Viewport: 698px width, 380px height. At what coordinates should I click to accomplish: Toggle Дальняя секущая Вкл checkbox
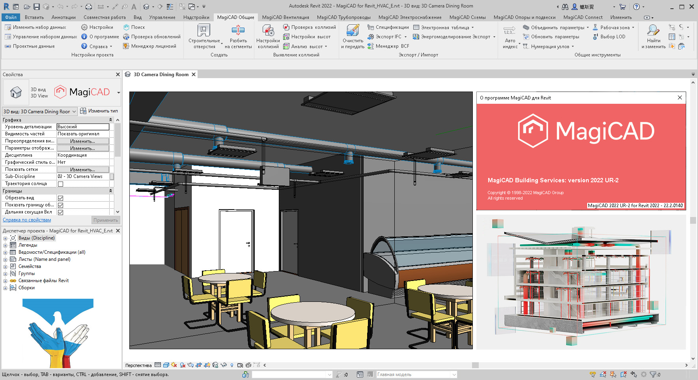pyautogui.click(x=60, y=212)
